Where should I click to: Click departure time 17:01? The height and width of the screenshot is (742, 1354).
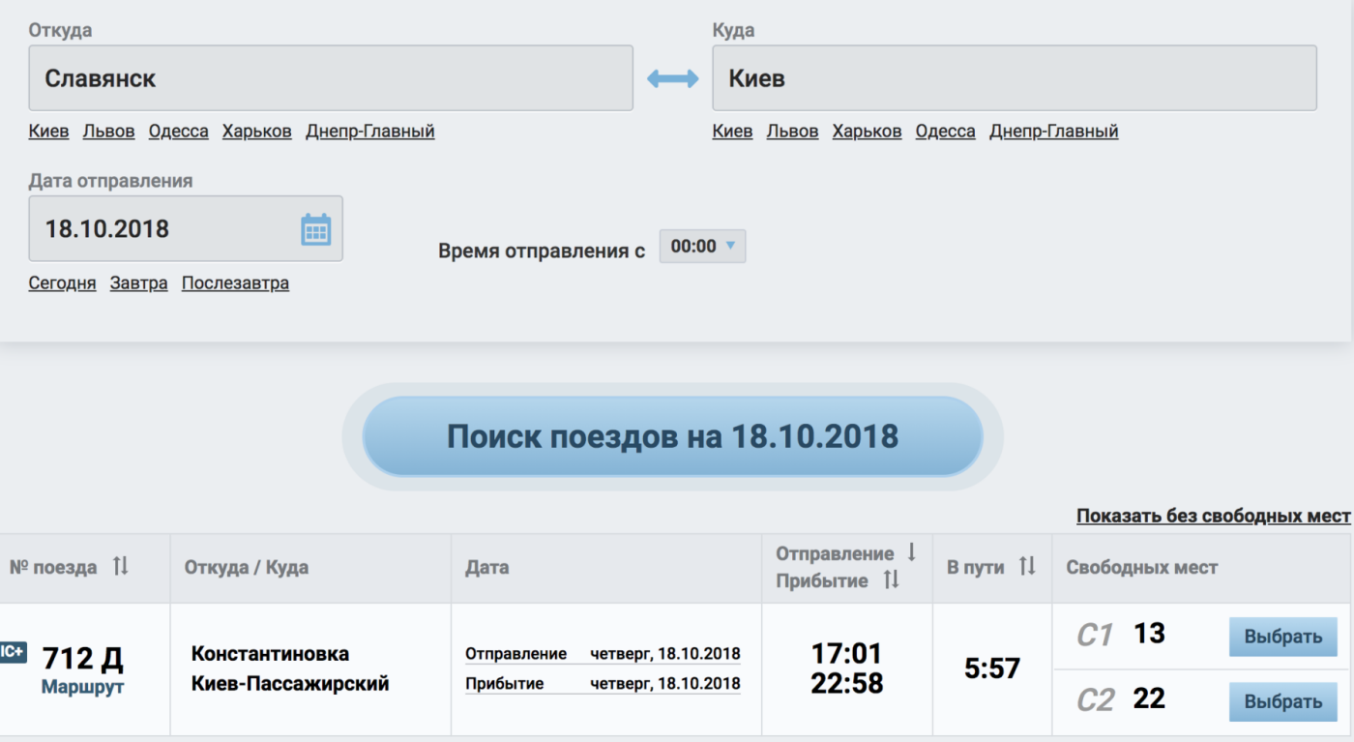(847, 654)
